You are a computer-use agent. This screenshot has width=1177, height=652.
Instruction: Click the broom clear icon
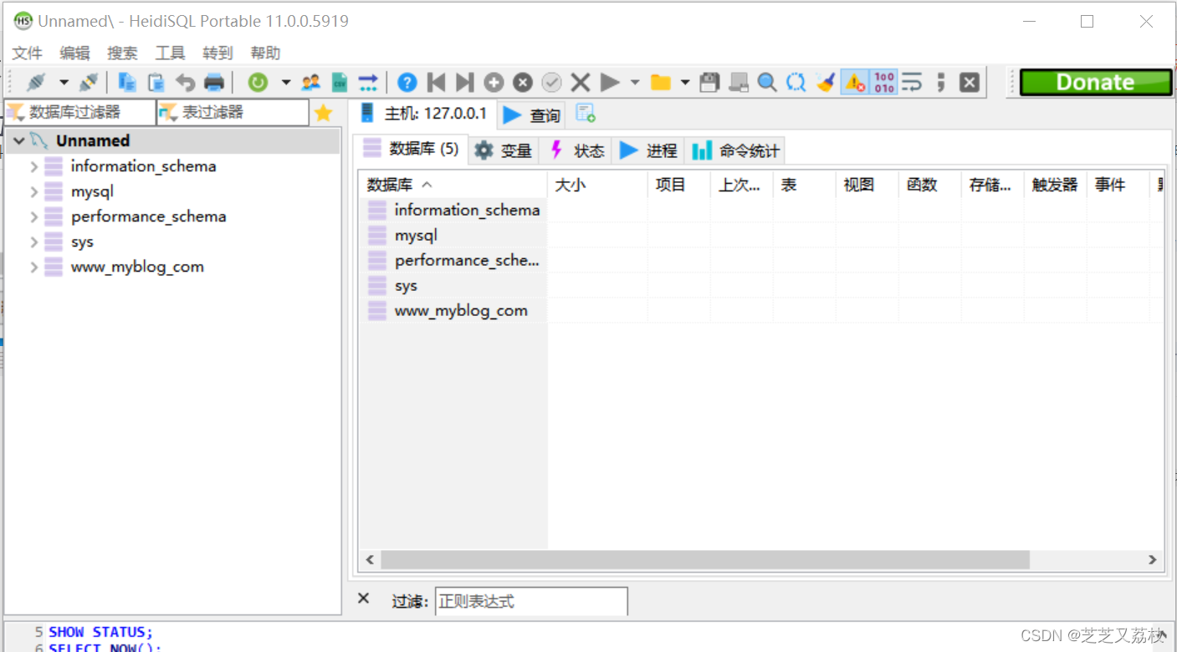click(826, 82)
